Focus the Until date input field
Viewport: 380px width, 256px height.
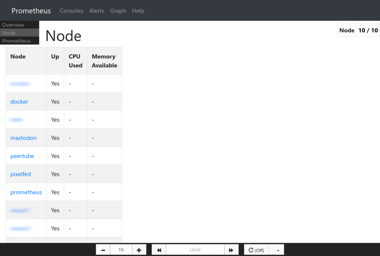[x=195, y=250]
